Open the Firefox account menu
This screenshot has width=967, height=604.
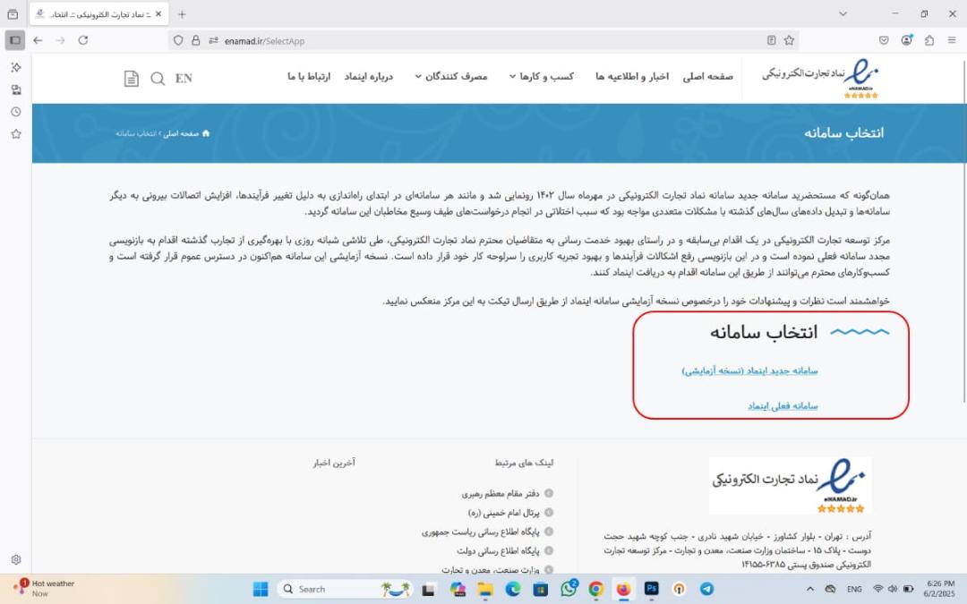906,40
